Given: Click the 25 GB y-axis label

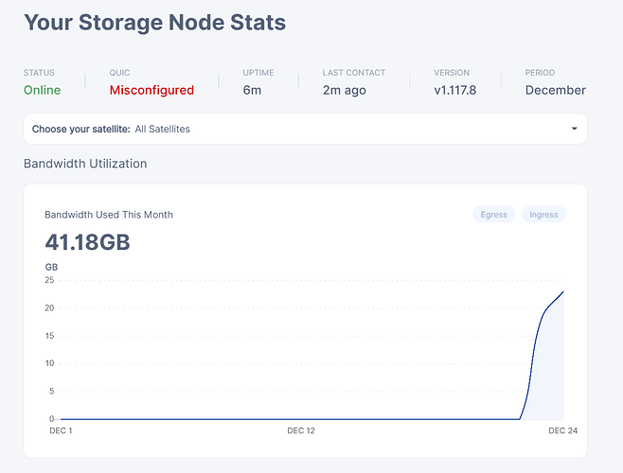Looking at the screenshot, I should [49, 280].
